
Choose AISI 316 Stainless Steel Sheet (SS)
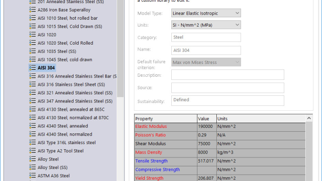coord(71,84)
